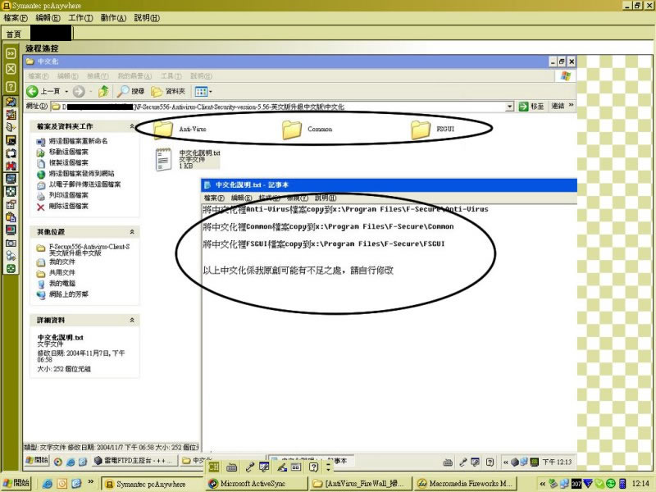656x492 pixels.
Task: Click 將這個檔案重新命名 rename link
Action: (x=78, y=141)
